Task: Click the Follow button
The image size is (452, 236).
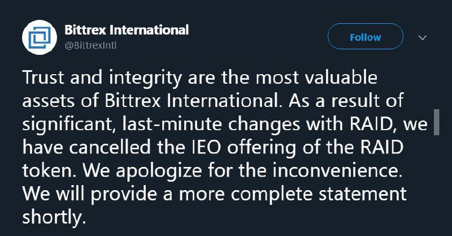Action: click(365, 36)
